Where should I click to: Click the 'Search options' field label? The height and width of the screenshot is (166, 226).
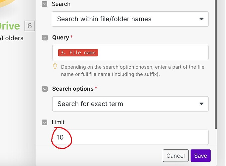[x=73, y=89]
